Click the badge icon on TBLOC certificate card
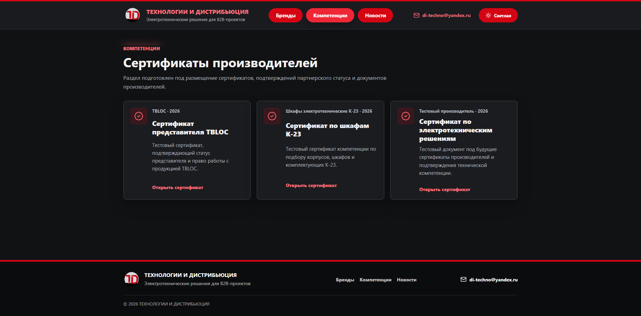 139,116
